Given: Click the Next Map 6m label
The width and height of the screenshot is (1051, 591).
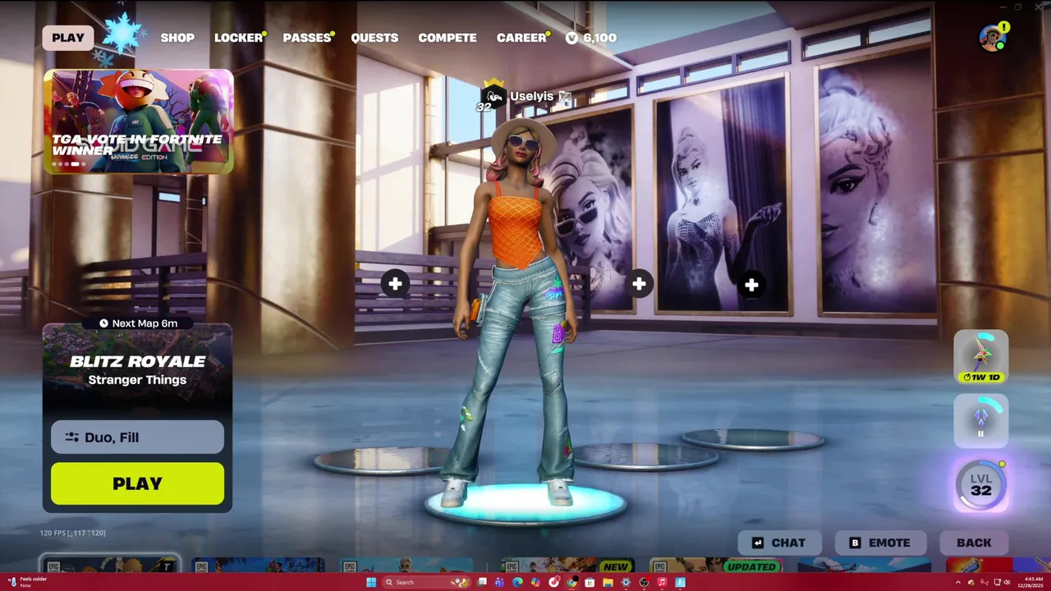Looking at the screenshot, I should click(x=145, y=323).
